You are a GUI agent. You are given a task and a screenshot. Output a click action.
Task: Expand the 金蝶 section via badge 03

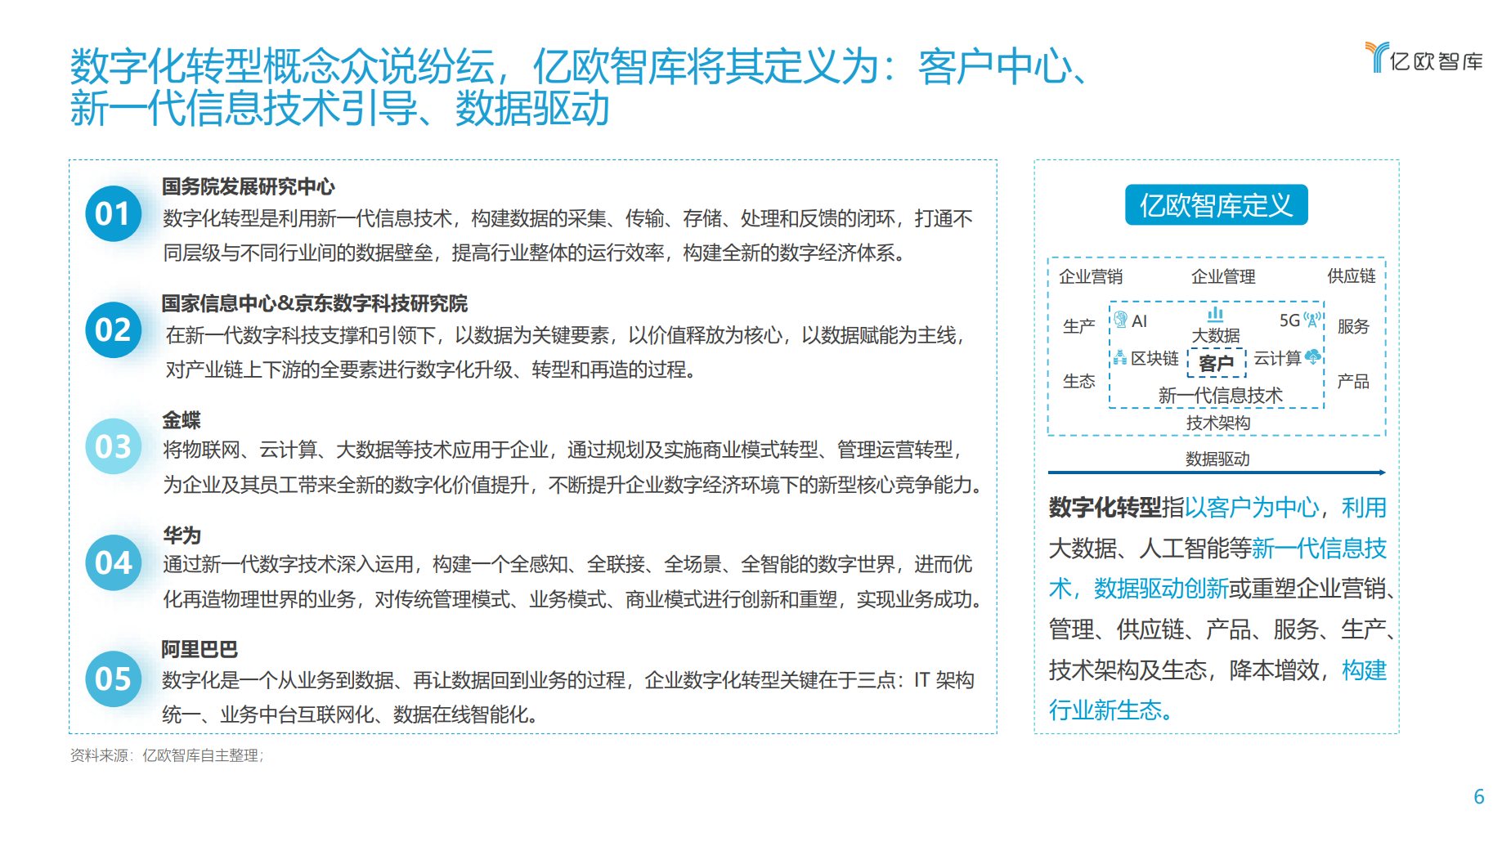114,448
